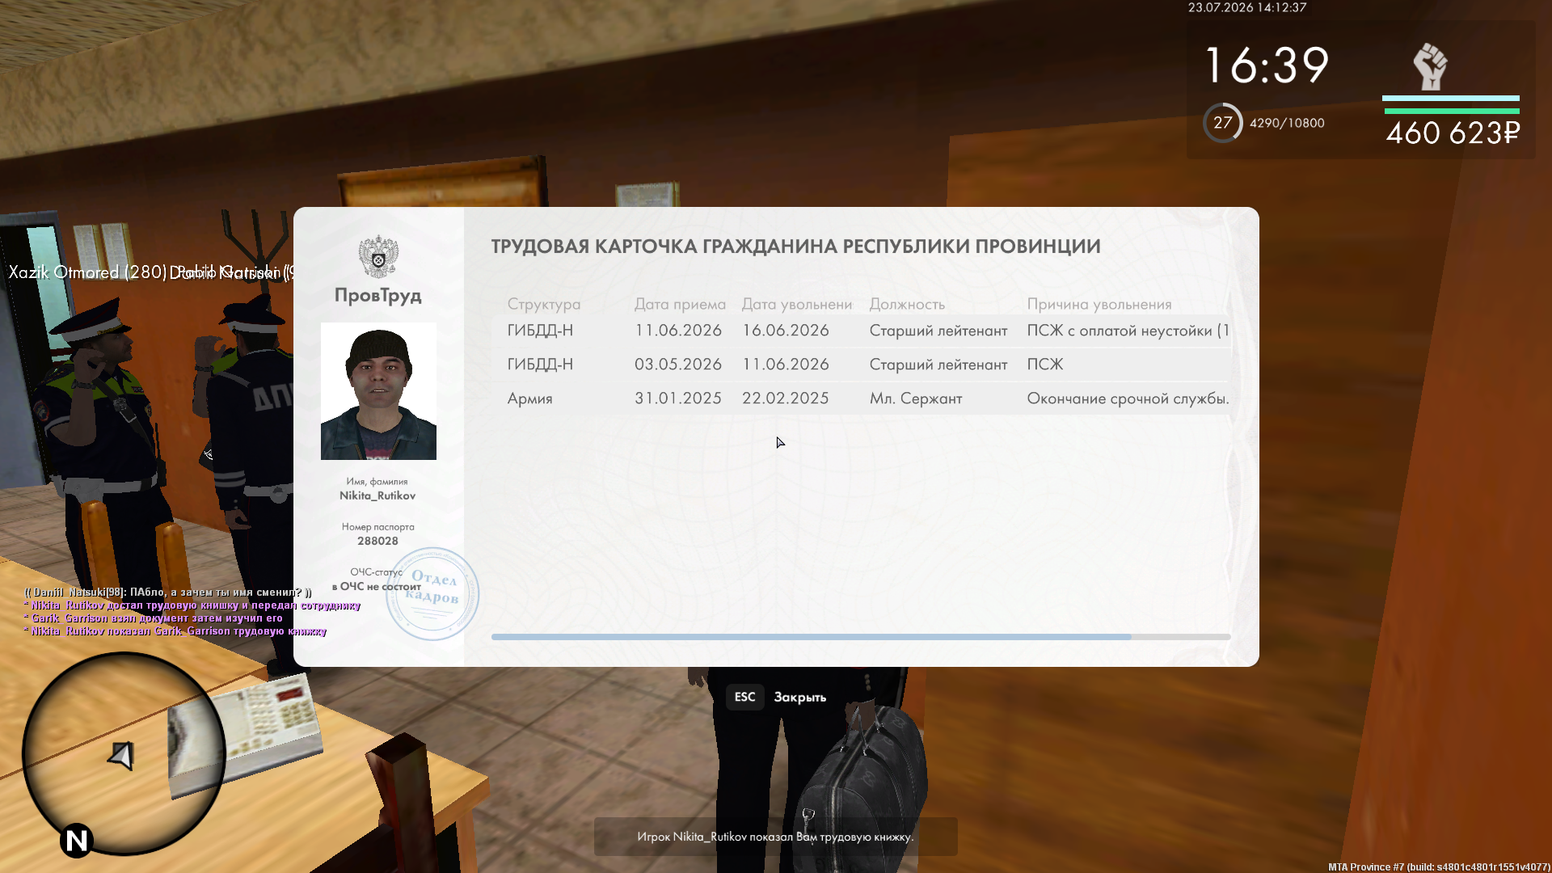Image resolution: width=1552 pixels, height=873 pixels.
Task: Click the experience counter 4290/10800
Action: (x=1287, y=123)
